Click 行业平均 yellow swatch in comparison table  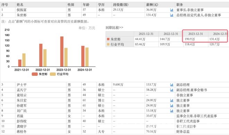point(108,44)
